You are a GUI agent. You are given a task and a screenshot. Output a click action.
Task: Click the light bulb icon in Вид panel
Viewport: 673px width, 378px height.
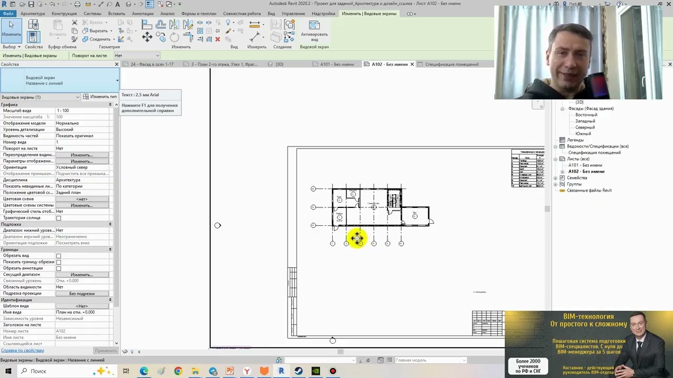point(228,23)
